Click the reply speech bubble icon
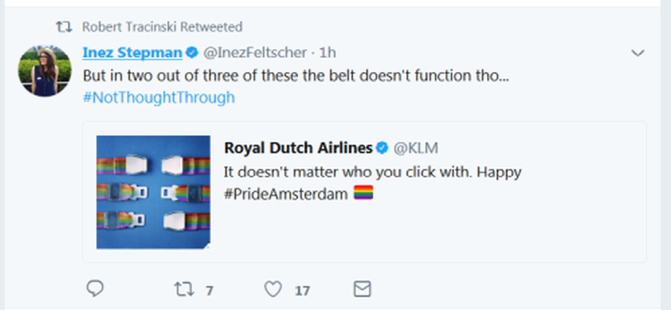 click(96, 288)
